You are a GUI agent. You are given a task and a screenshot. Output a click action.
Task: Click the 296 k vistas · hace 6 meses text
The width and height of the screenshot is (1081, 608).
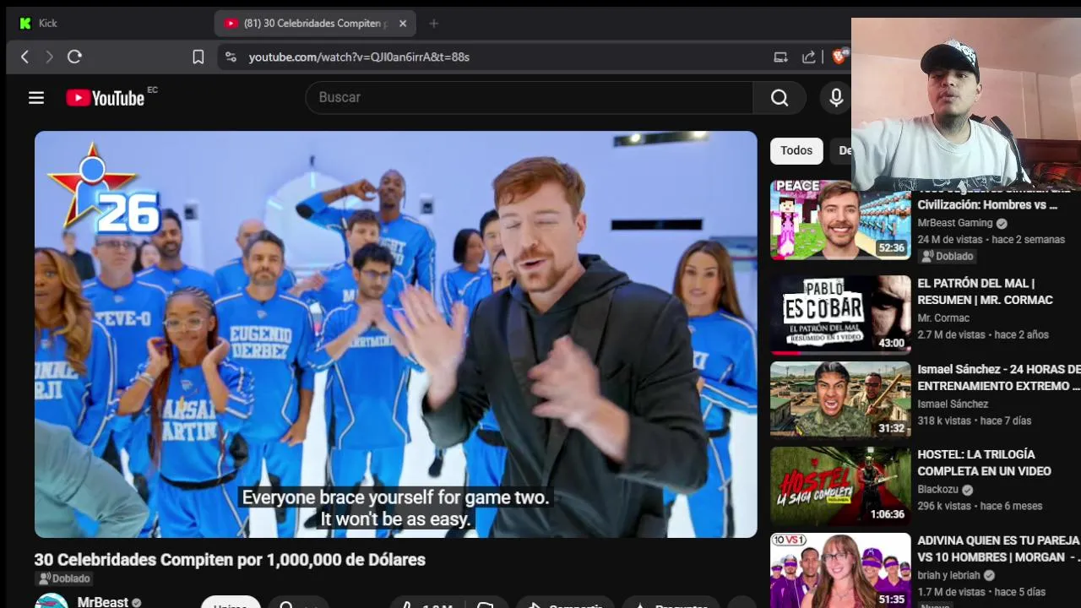[981, 507]
